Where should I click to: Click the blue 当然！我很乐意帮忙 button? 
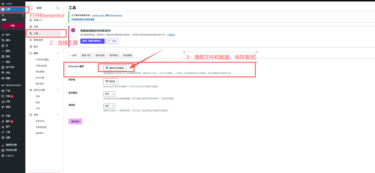coord(92,41)
